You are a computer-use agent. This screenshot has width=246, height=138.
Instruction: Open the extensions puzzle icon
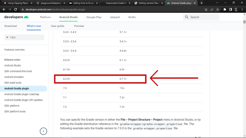point(225,10)
